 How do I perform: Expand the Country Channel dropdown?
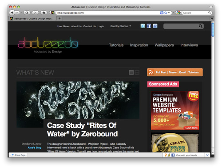pyautogui.click(x=121, y=26)
